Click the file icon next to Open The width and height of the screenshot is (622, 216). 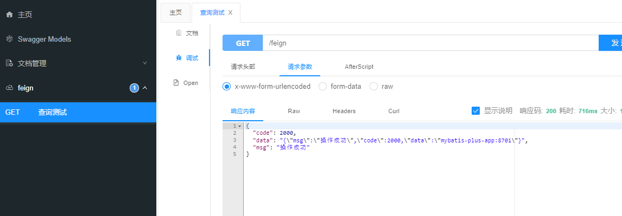pyautogui.click(x=176, y=83)
